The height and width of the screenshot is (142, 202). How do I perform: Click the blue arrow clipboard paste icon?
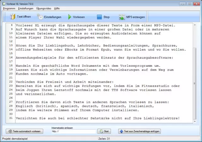(121, 131)
